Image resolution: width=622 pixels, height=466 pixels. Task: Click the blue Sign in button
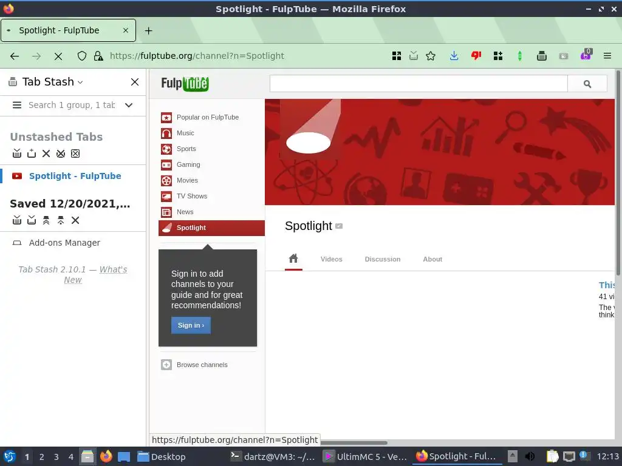click(191, 325)
